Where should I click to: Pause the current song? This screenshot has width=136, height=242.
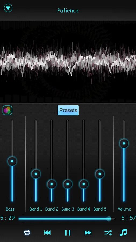(67, 233)
